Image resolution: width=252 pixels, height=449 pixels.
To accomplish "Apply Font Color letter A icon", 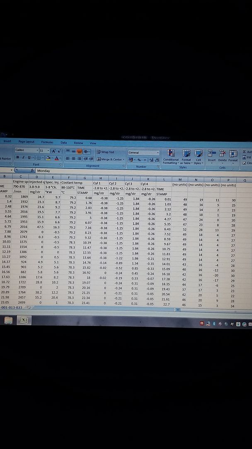I will pyautogui.click(x=56, y=158).
